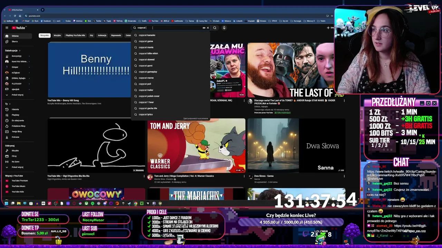Open the PLOTKARY subscription channel

coord(17,84)
